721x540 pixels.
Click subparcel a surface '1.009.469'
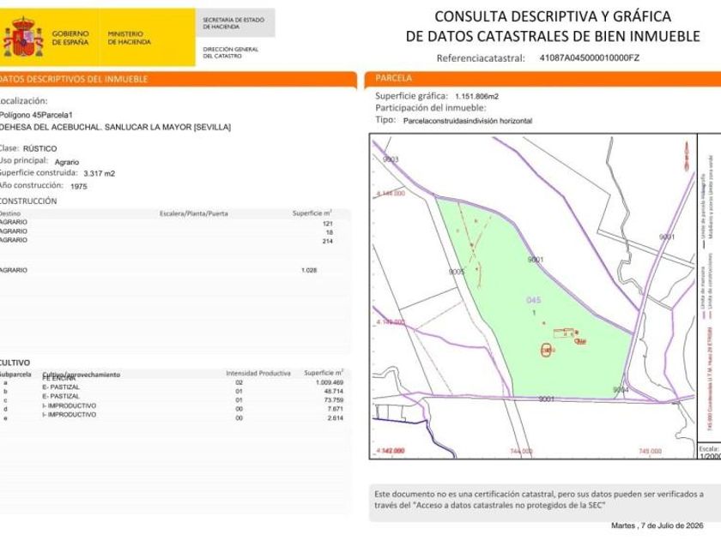pos(330,382)
